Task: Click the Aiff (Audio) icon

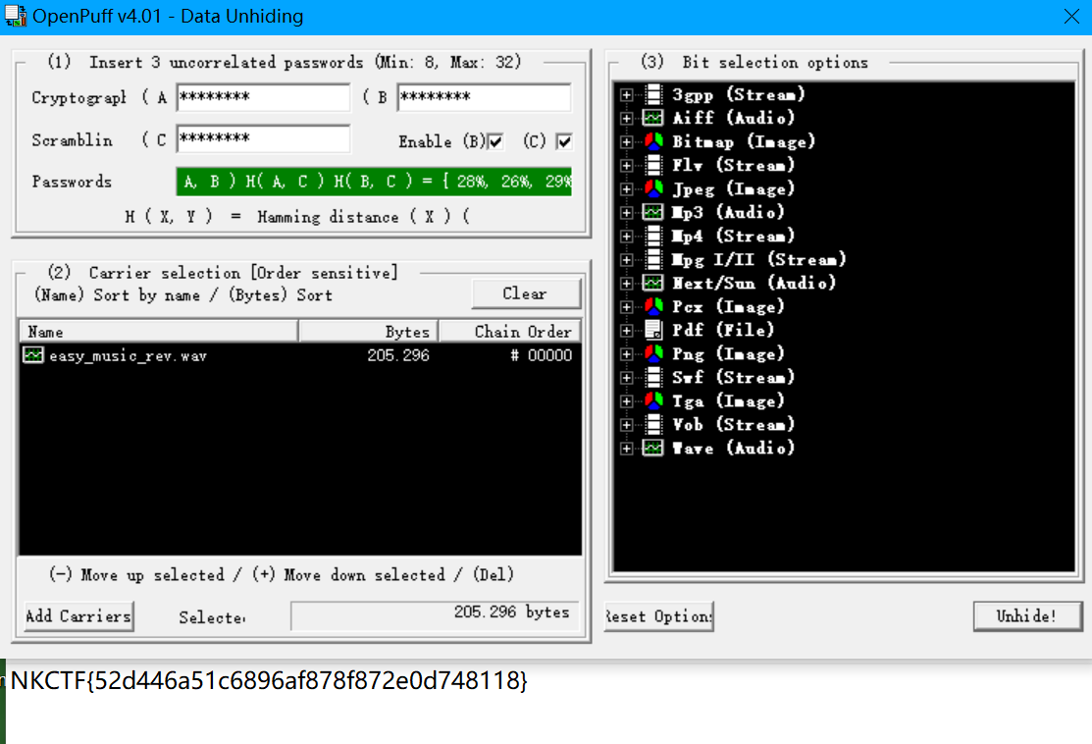Action: point(653,118)
